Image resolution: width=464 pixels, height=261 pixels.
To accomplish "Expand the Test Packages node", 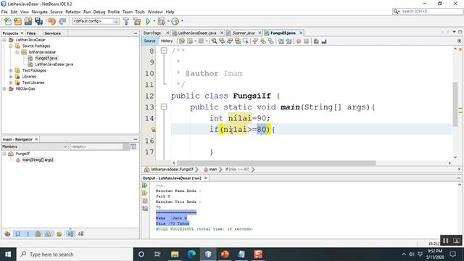I will click(x=11, y=70).
